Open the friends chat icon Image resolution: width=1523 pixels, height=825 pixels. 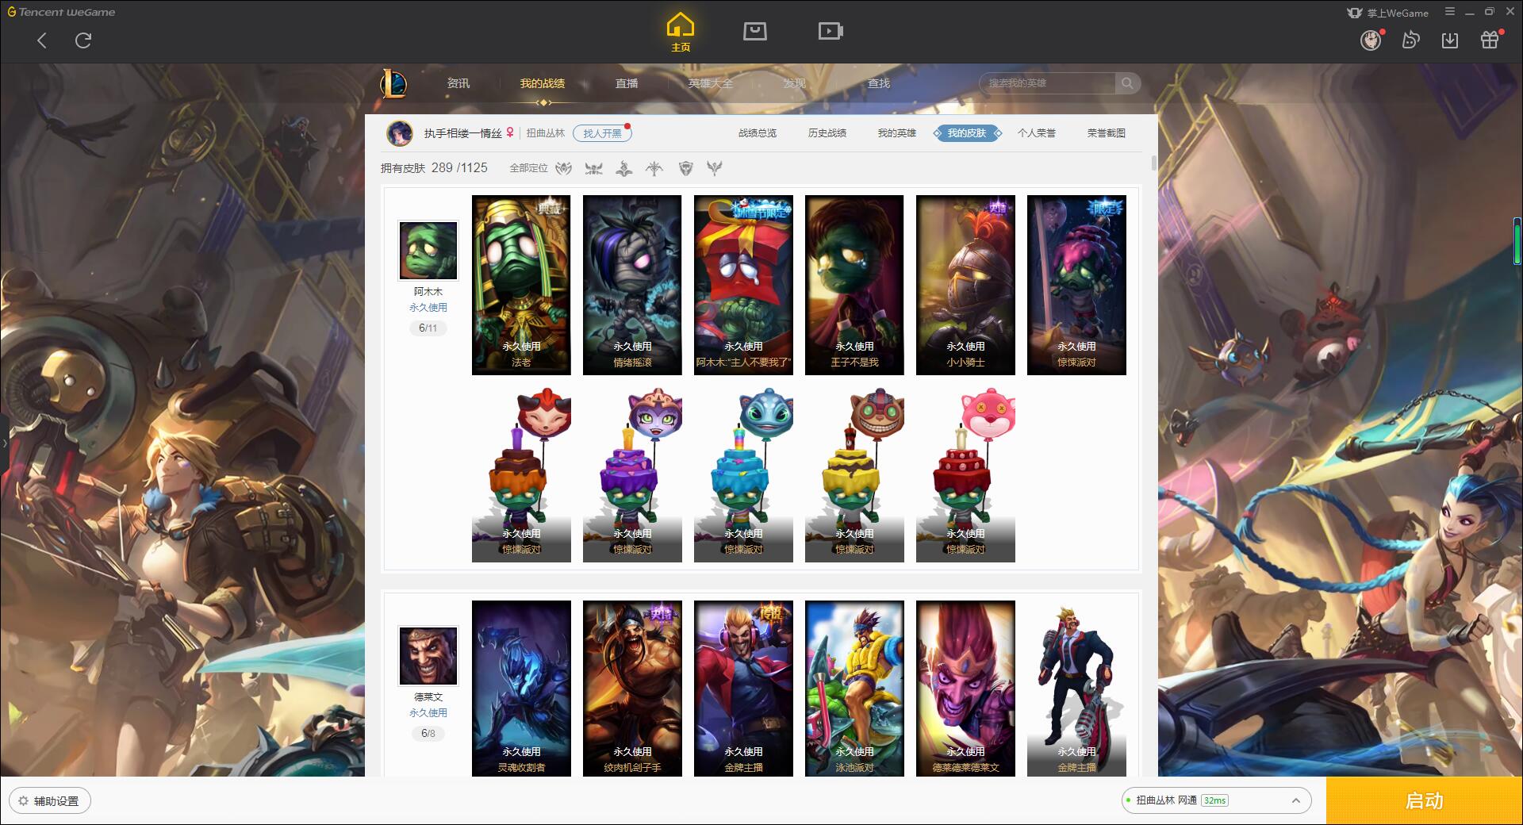(1410, 40)
